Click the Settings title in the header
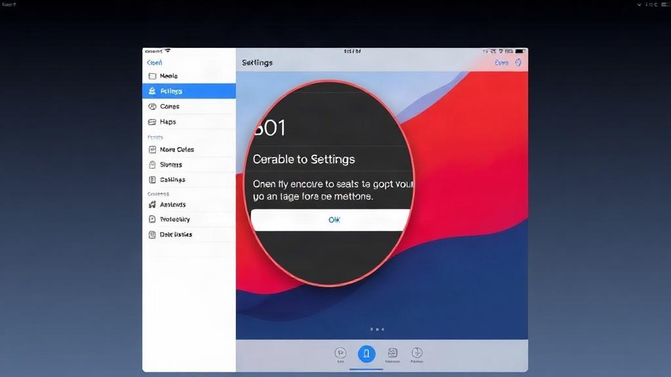This screenshot has width=671, height=377. [257, 62]
